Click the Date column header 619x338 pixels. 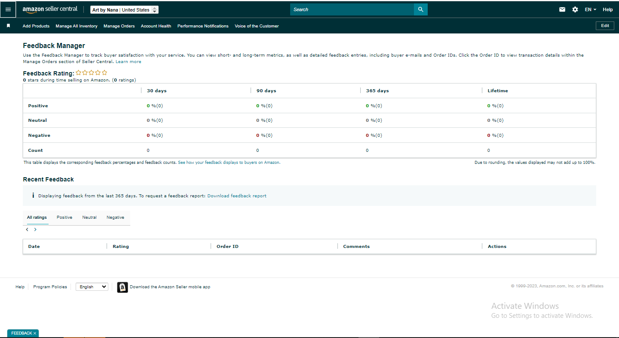tap(34, 247)
